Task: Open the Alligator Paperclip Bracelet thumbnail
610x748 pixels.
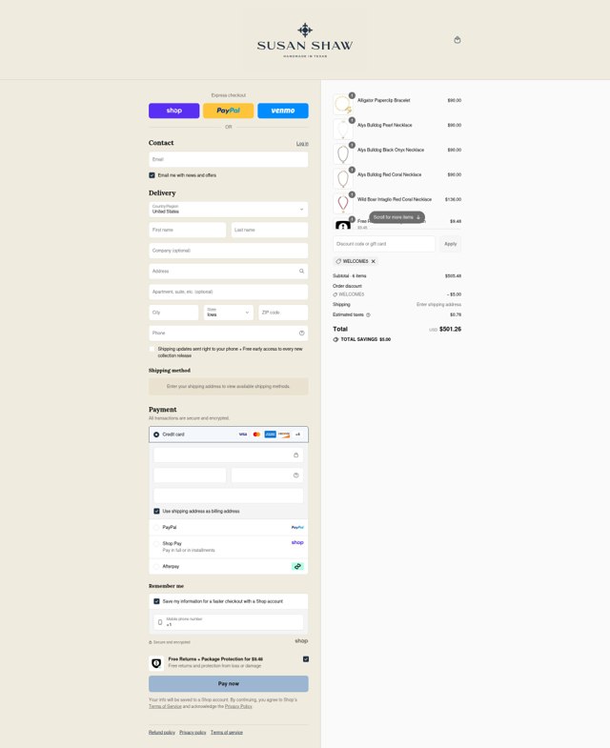Action: pos(343,104)
